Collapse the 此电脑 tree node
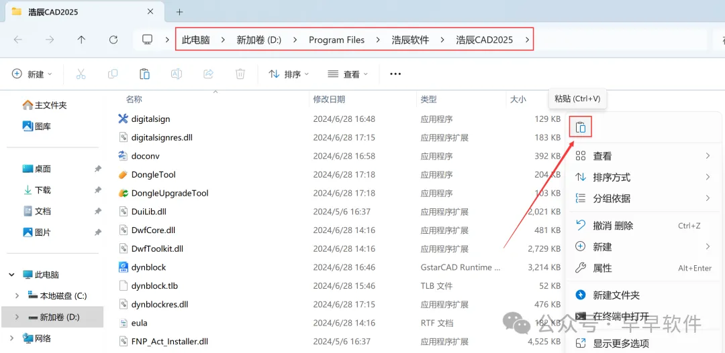The image size is (725, 353). point(12,275)
